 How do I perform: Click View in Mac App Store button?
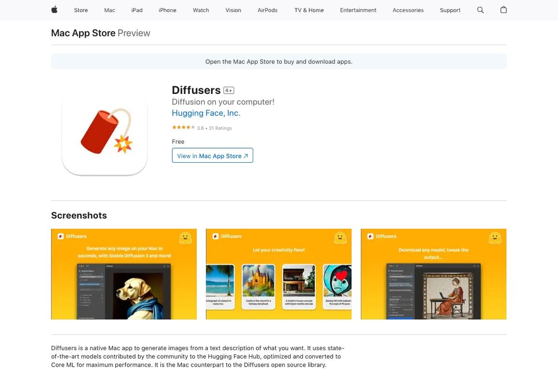(213, 155)
